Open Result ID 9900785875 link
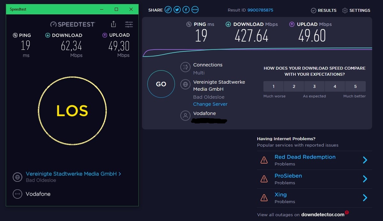The image size is (383, 221). (260, 10)
